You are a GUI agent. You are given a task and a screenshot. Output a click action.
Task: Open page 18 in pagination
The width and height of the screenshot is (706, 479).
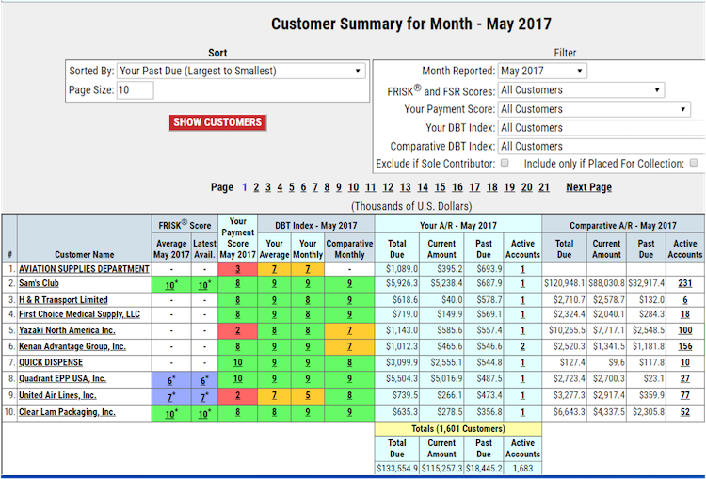492,187
